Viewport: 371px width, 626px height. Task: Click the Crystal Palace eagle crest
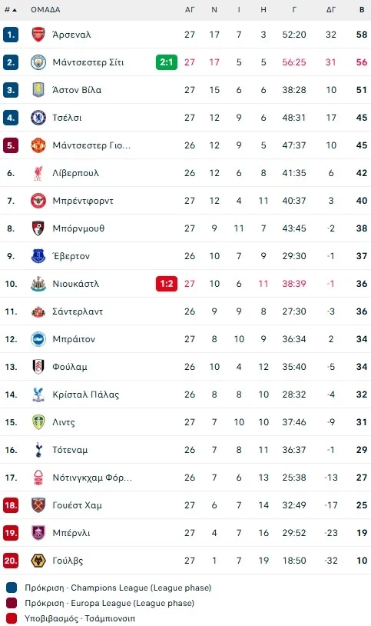[x=38, y=395]
